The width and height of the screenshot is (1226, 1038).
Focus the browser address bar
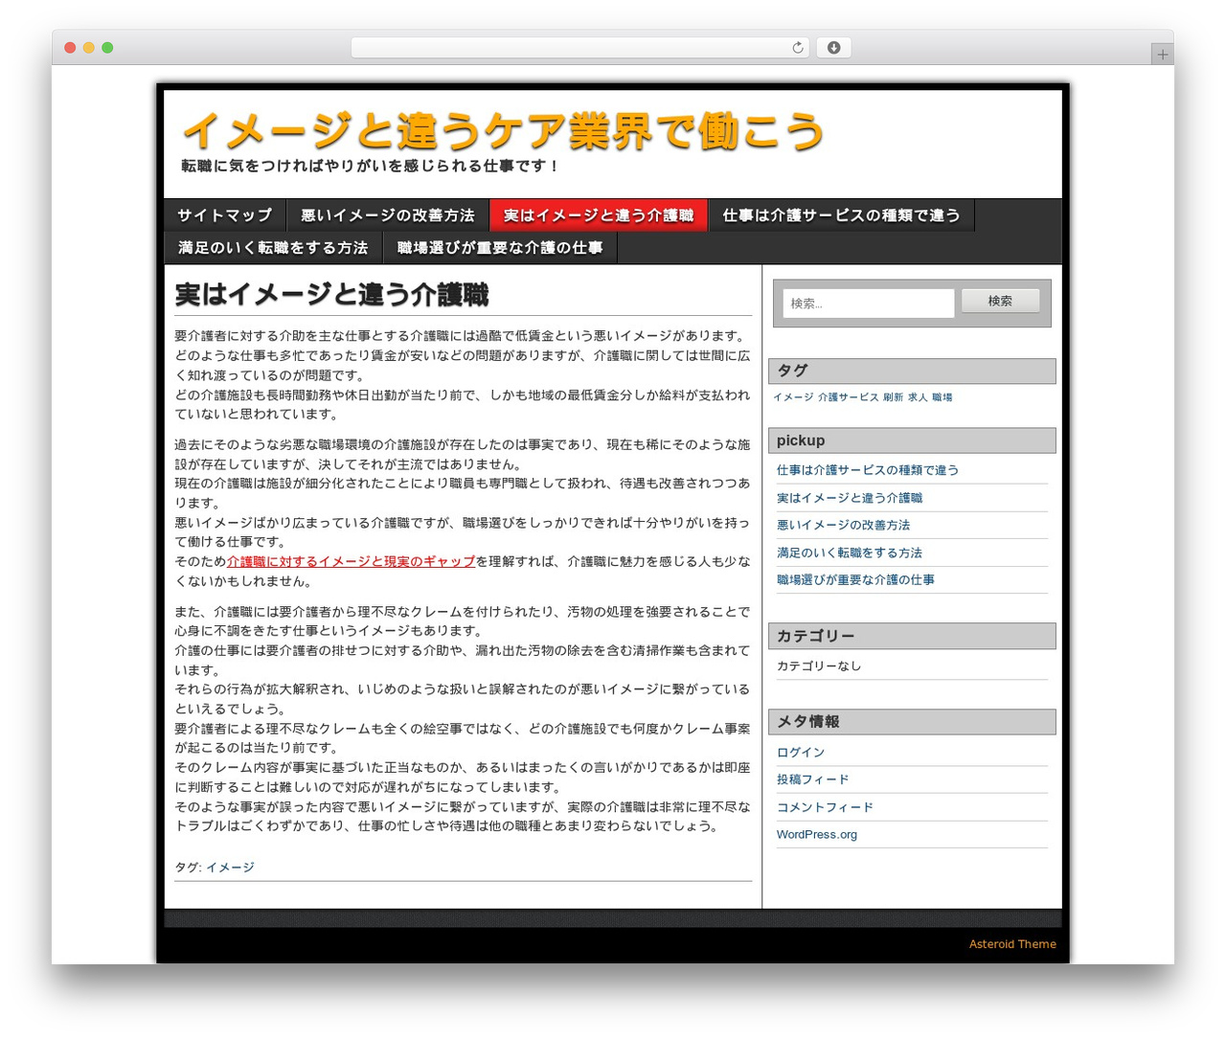click(579, 48)
